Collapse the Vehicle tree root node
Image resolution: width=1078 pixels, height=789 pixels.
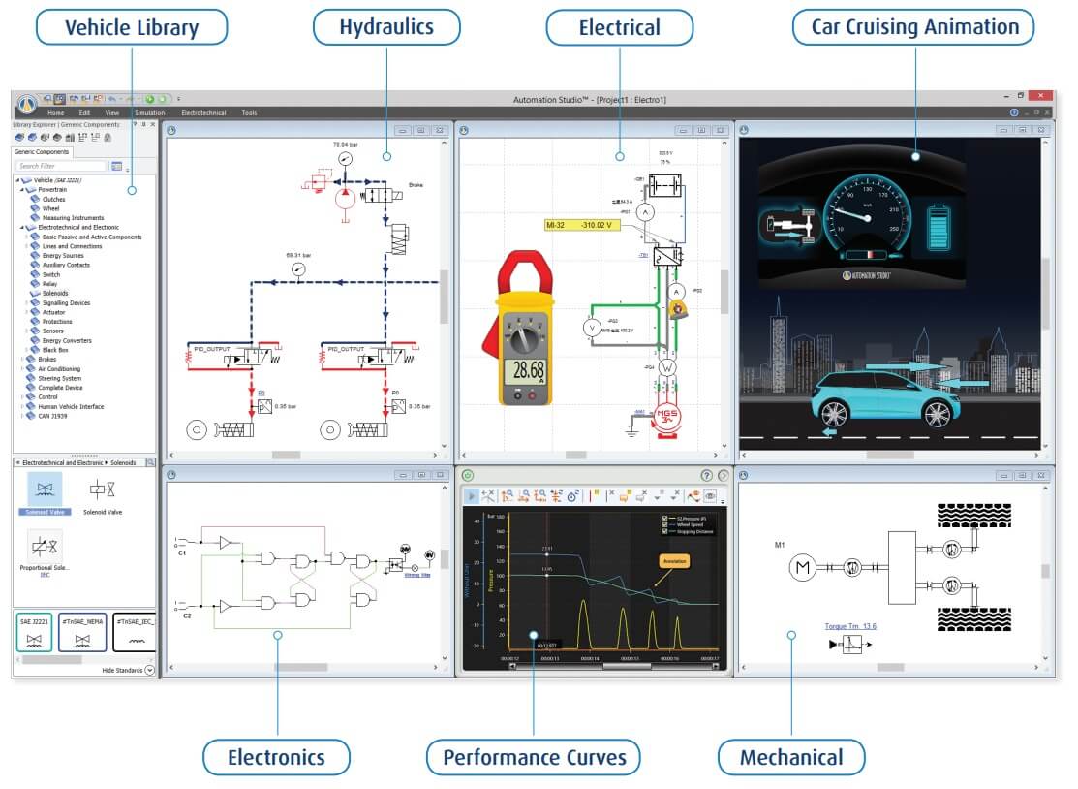[x=17, y=180]
